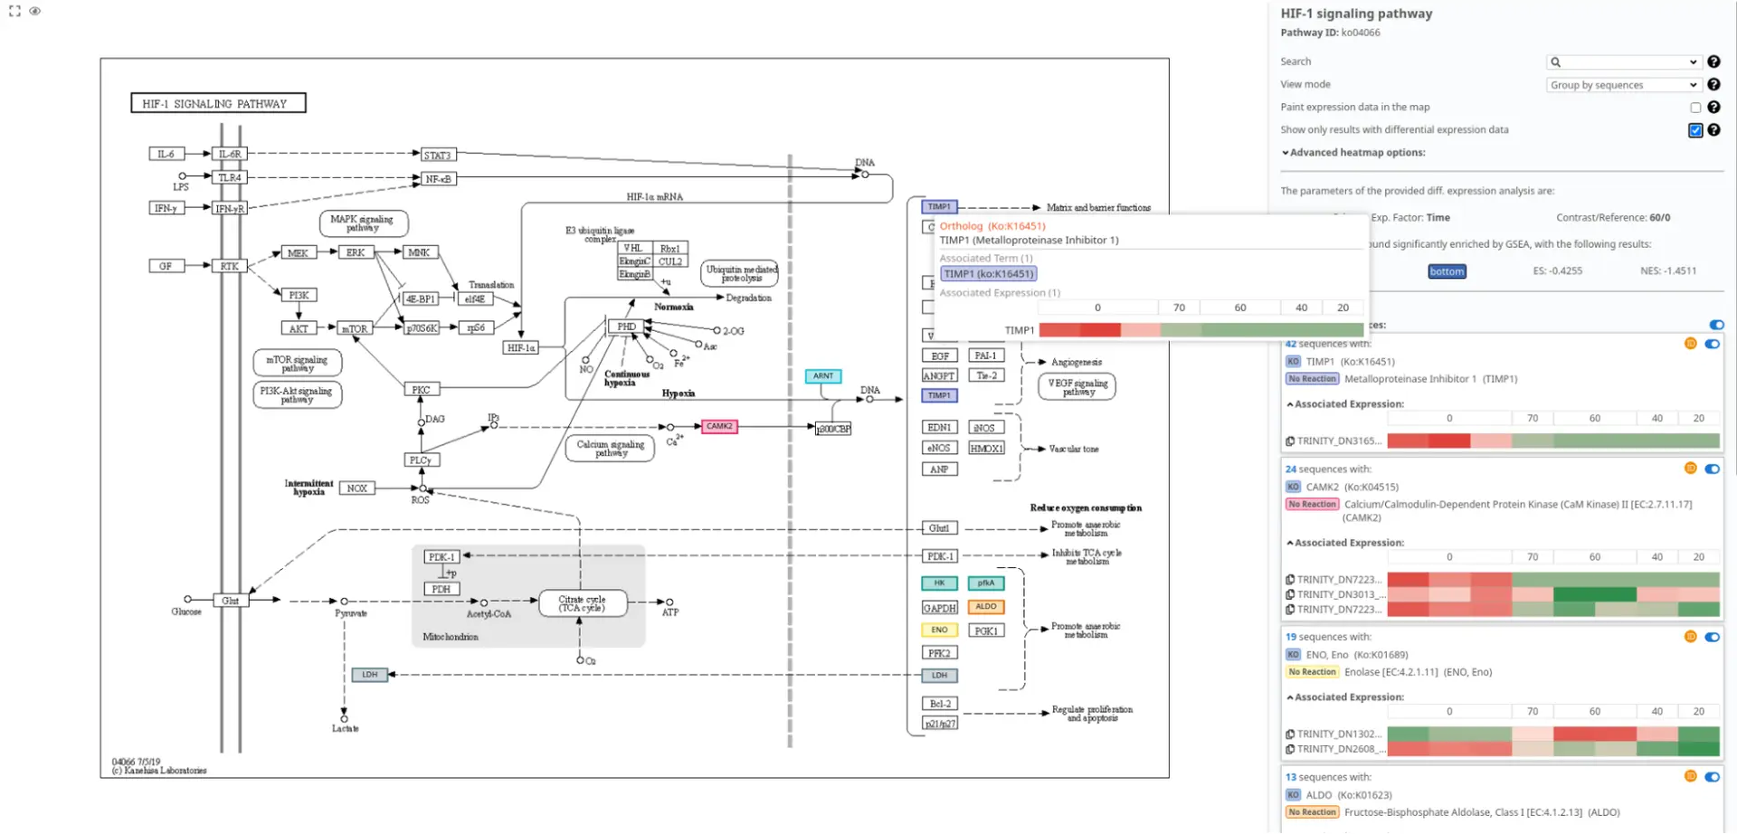Screen dimensions: 1737x834
Task: Click No Reaction badge for Enolase
Action: click(1312, 672)
